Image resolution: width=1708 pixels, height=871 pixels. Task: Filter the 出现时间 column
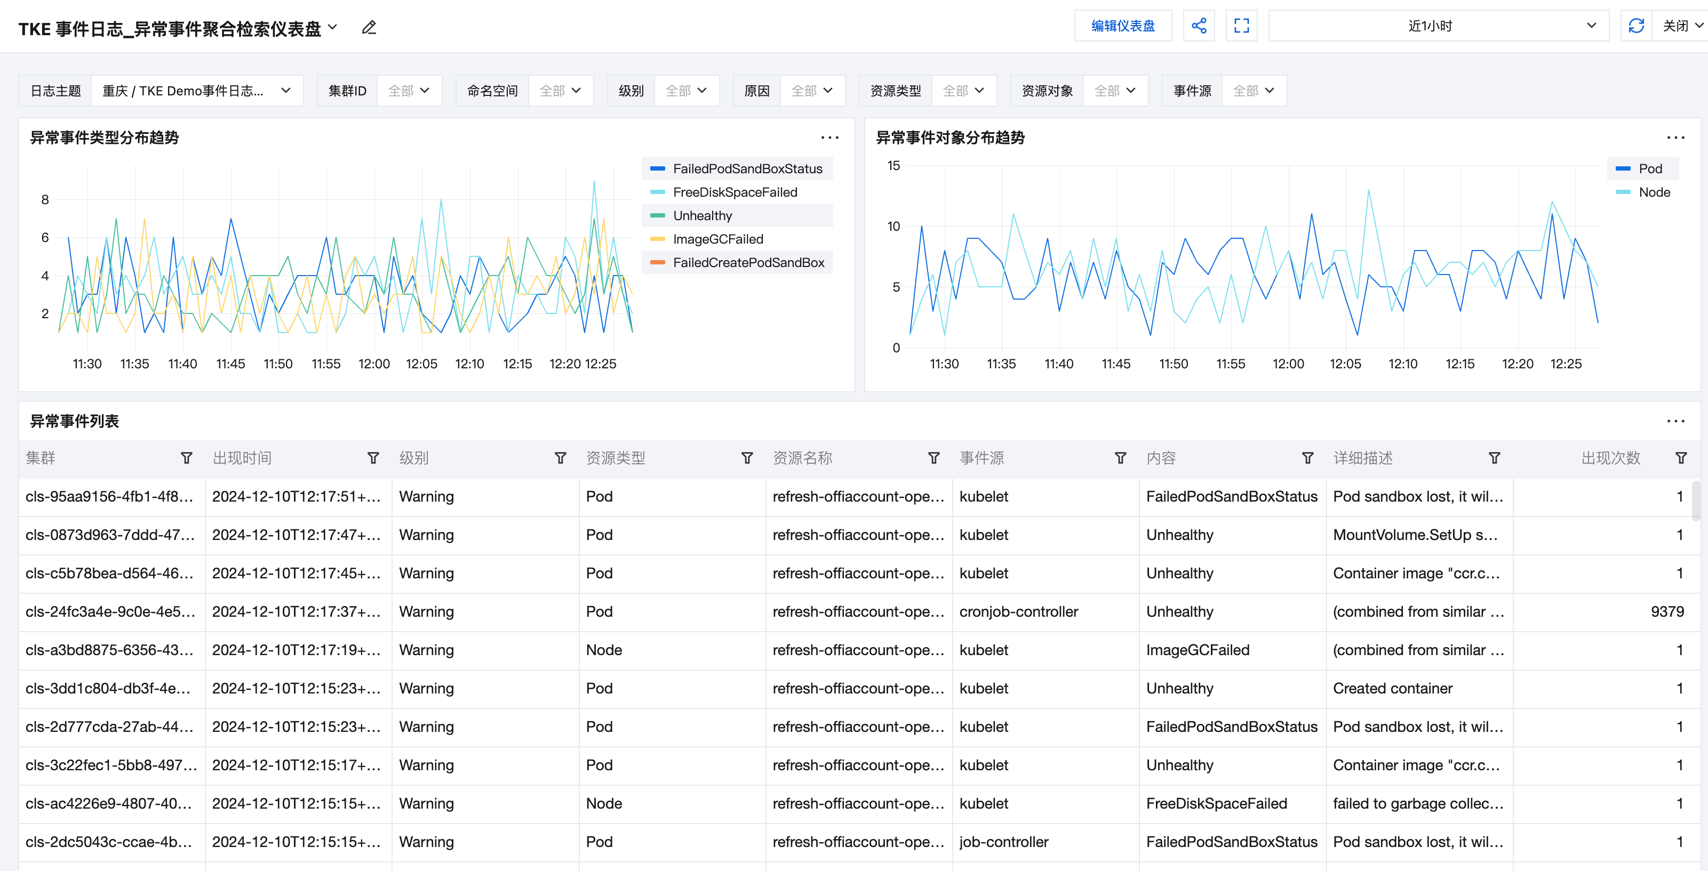tap(373, 458)
